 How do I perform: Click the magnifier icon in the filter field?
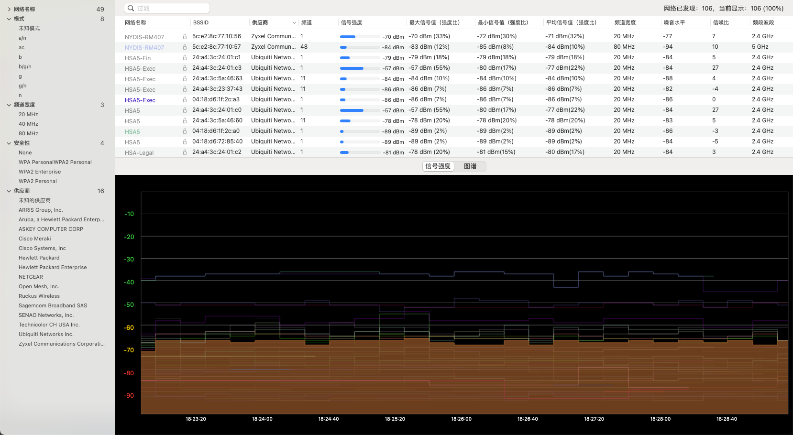point(131,8)
